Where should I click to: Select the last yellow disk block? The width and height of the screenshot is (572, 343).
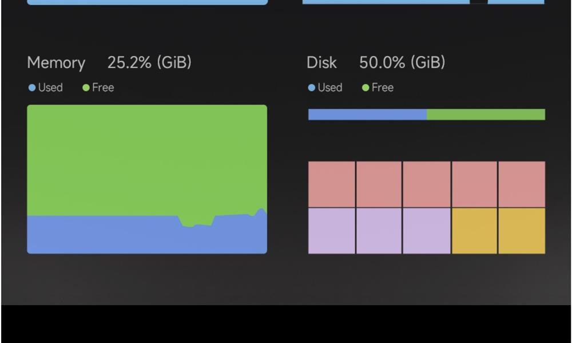tap(522, 231)
